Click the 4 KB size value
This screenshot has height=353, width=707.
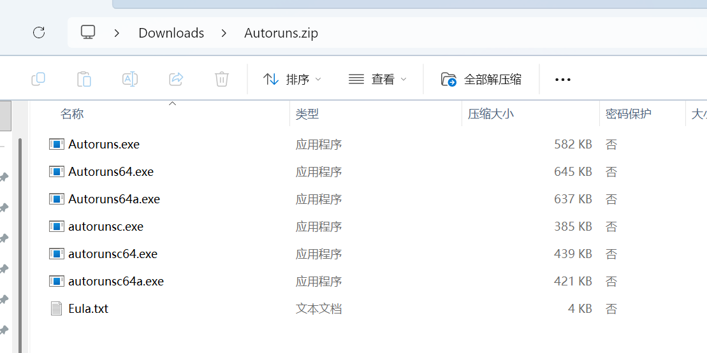click(580, 309)
